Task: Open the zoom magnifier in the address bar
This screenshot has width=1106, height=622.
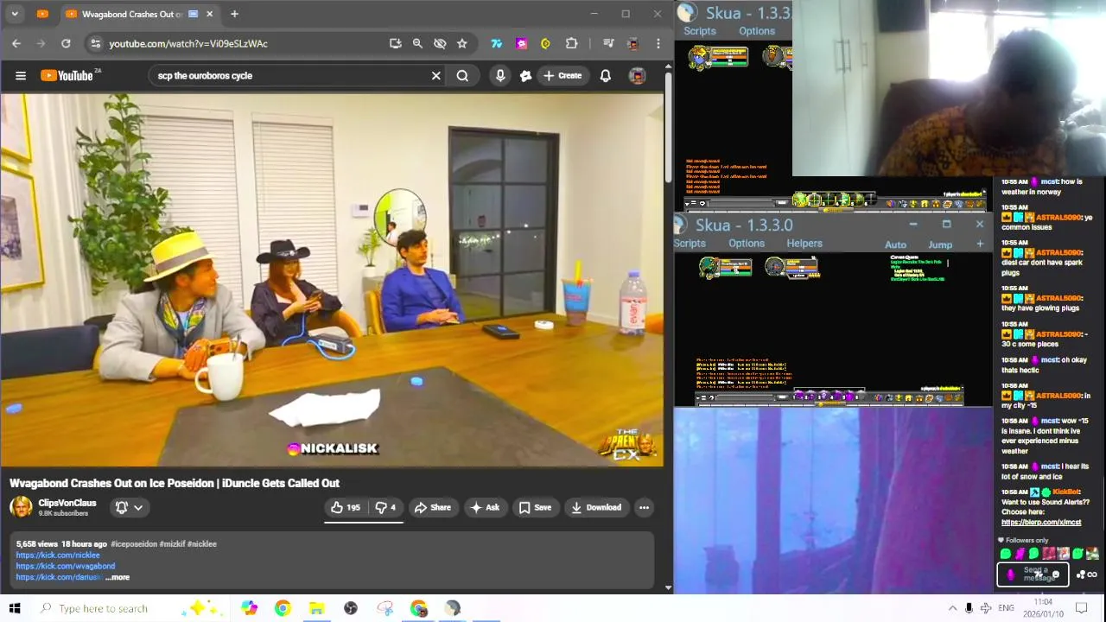Action: coord(417,43)
